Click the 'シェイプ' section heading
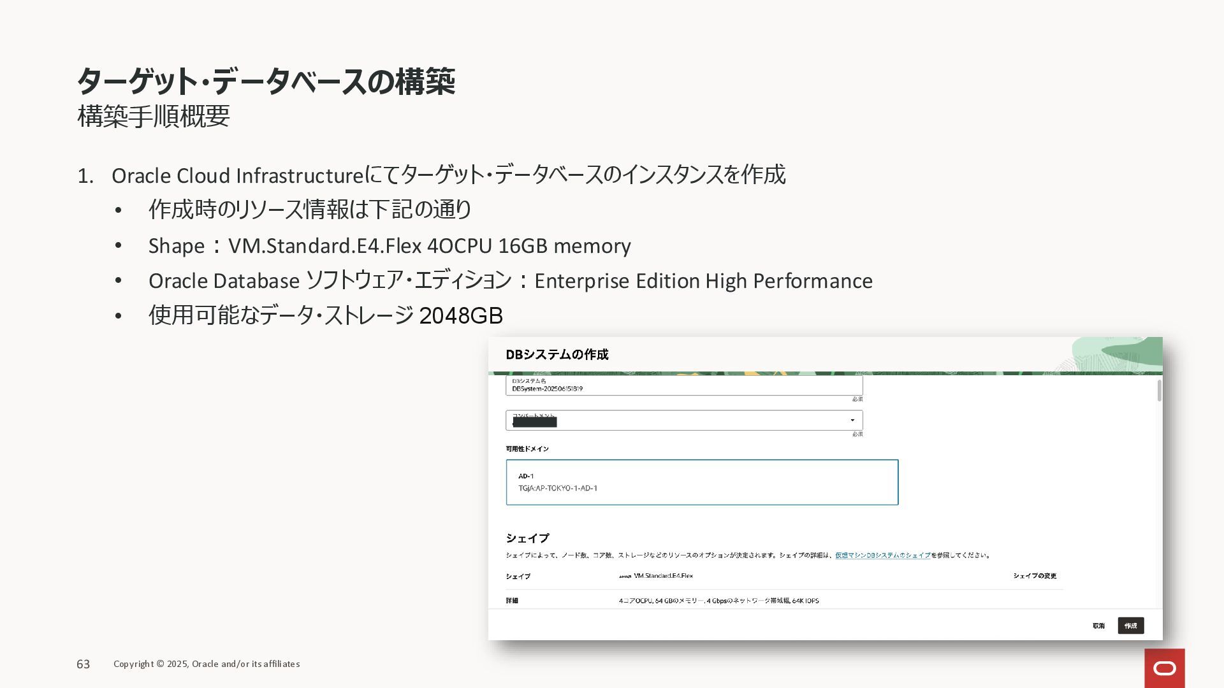The width and height of the screenshot is (1224, 688). click(x=527, y=538)
